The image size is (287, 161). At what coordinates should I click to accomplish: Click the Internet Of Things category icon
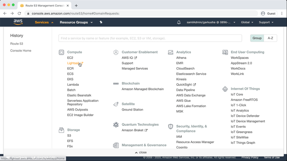[x=225, y=89]
